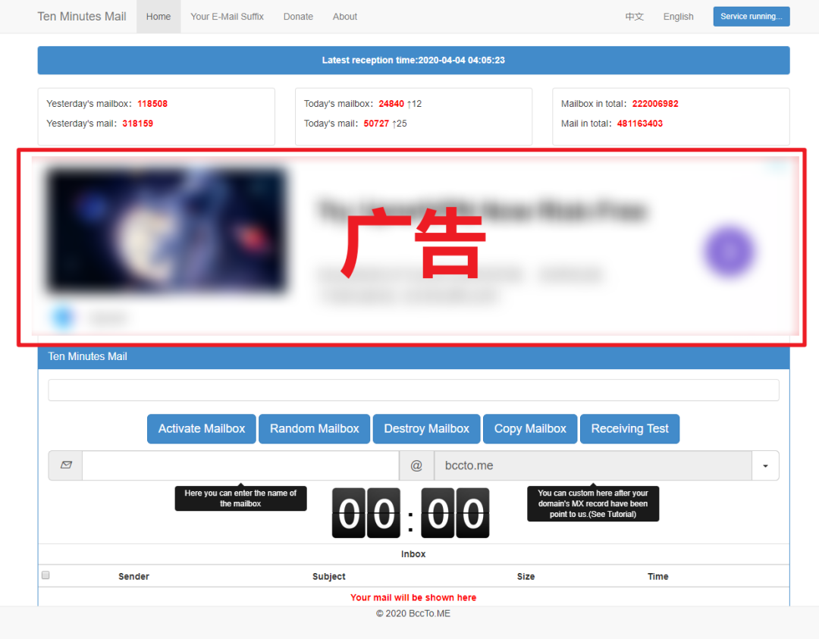Click Today's mailbox count 24840

391,103
